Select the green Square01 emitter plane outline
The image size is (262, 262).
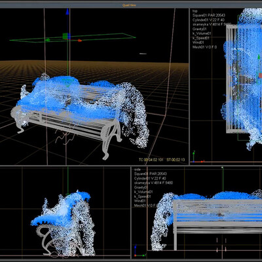point(73,37)
